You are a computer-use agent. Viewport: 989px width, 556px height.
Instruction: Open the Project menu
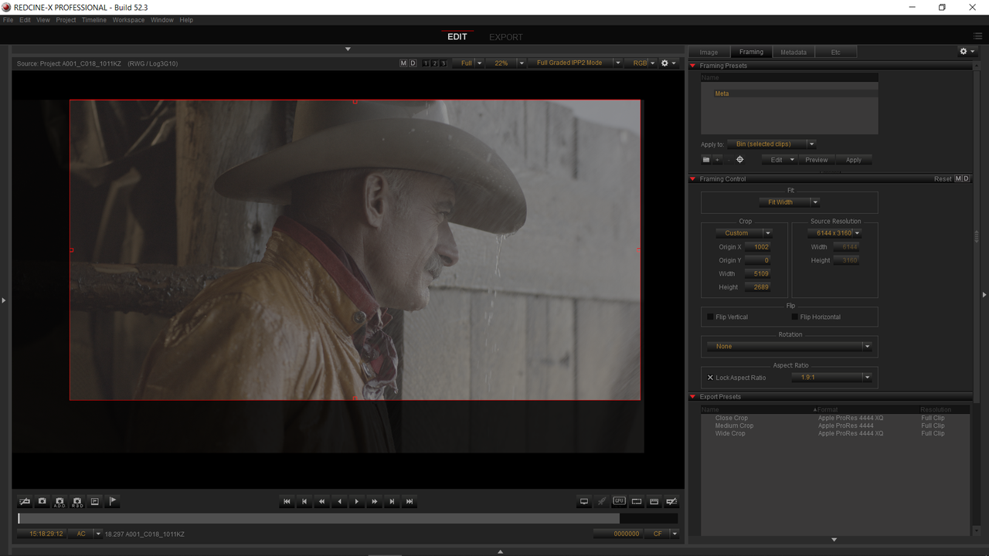(x=66, y=20)
